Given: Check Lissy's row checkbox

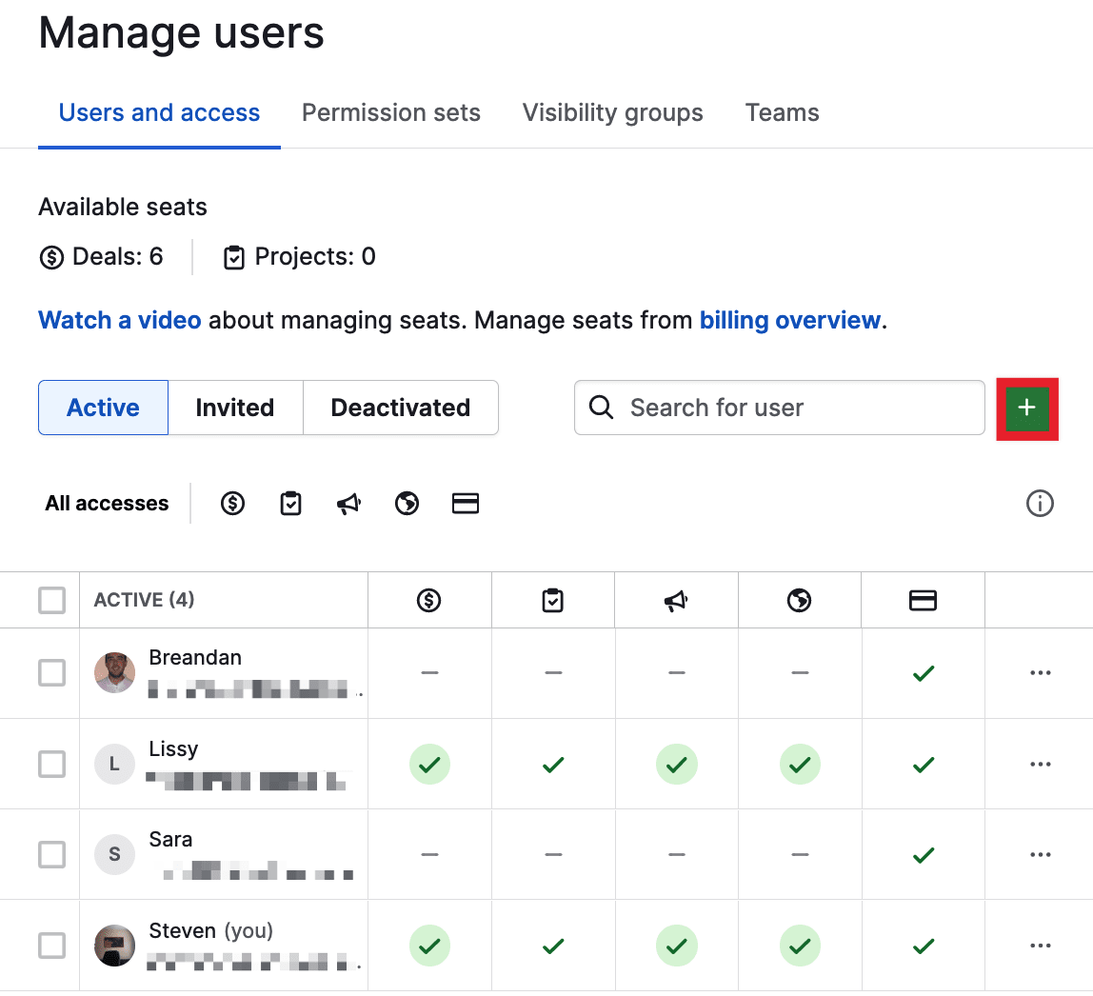Looking at the screenshot, I should (51, 764).
